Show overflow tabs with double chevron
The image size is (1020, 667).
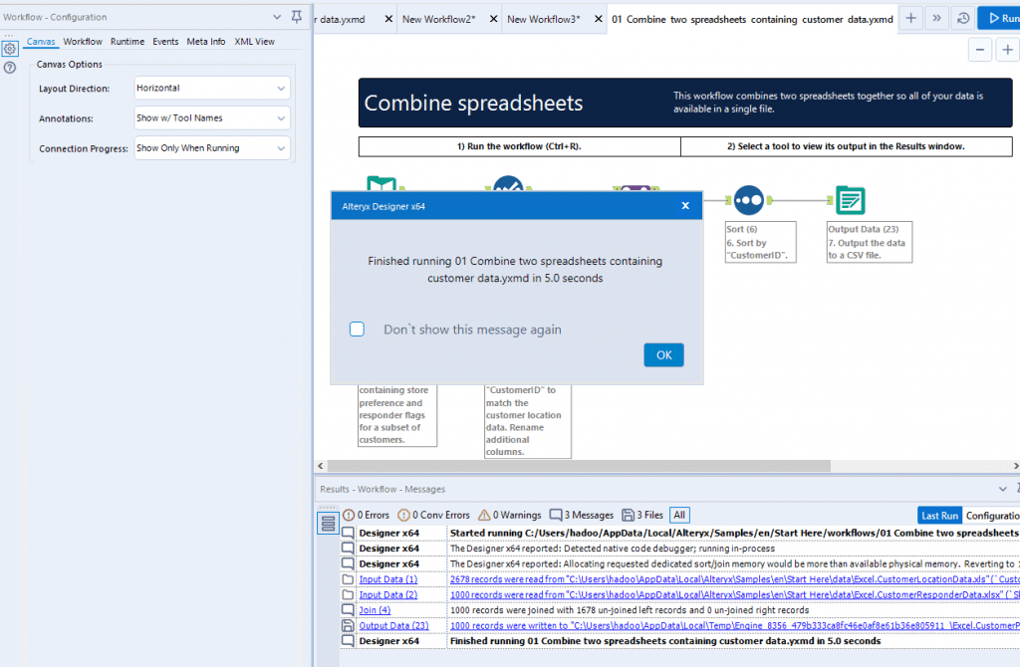point(936,18)
